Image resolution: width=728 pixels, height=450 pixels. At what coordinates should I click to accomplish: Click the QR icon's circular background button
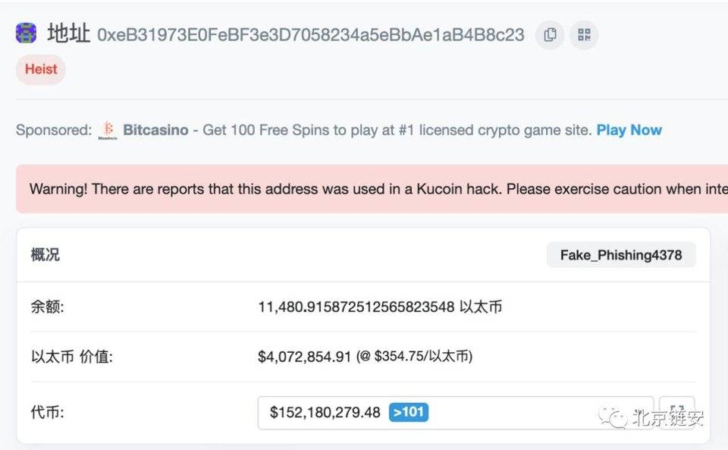coord(583,35)
